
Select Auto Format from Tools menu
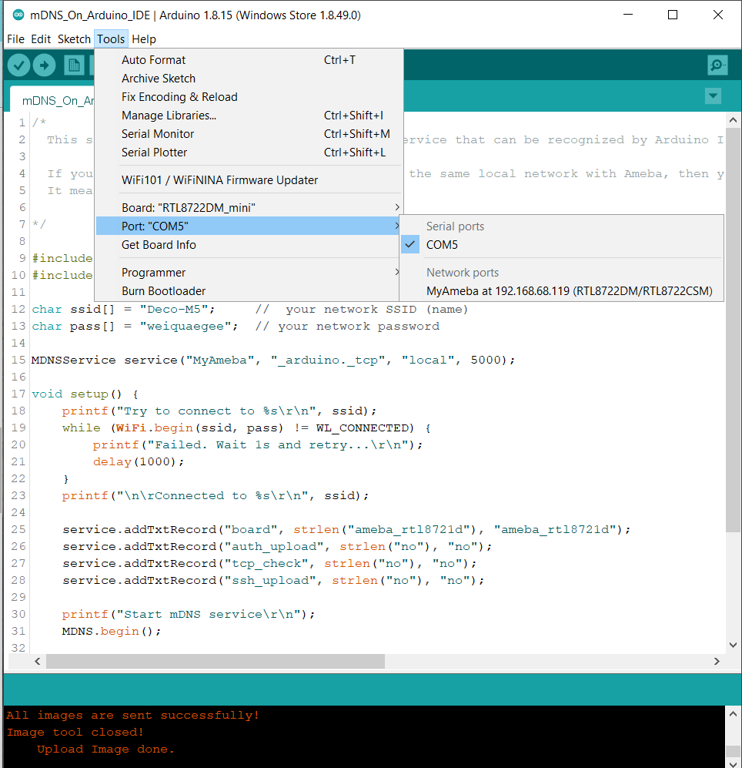point(153,60)
